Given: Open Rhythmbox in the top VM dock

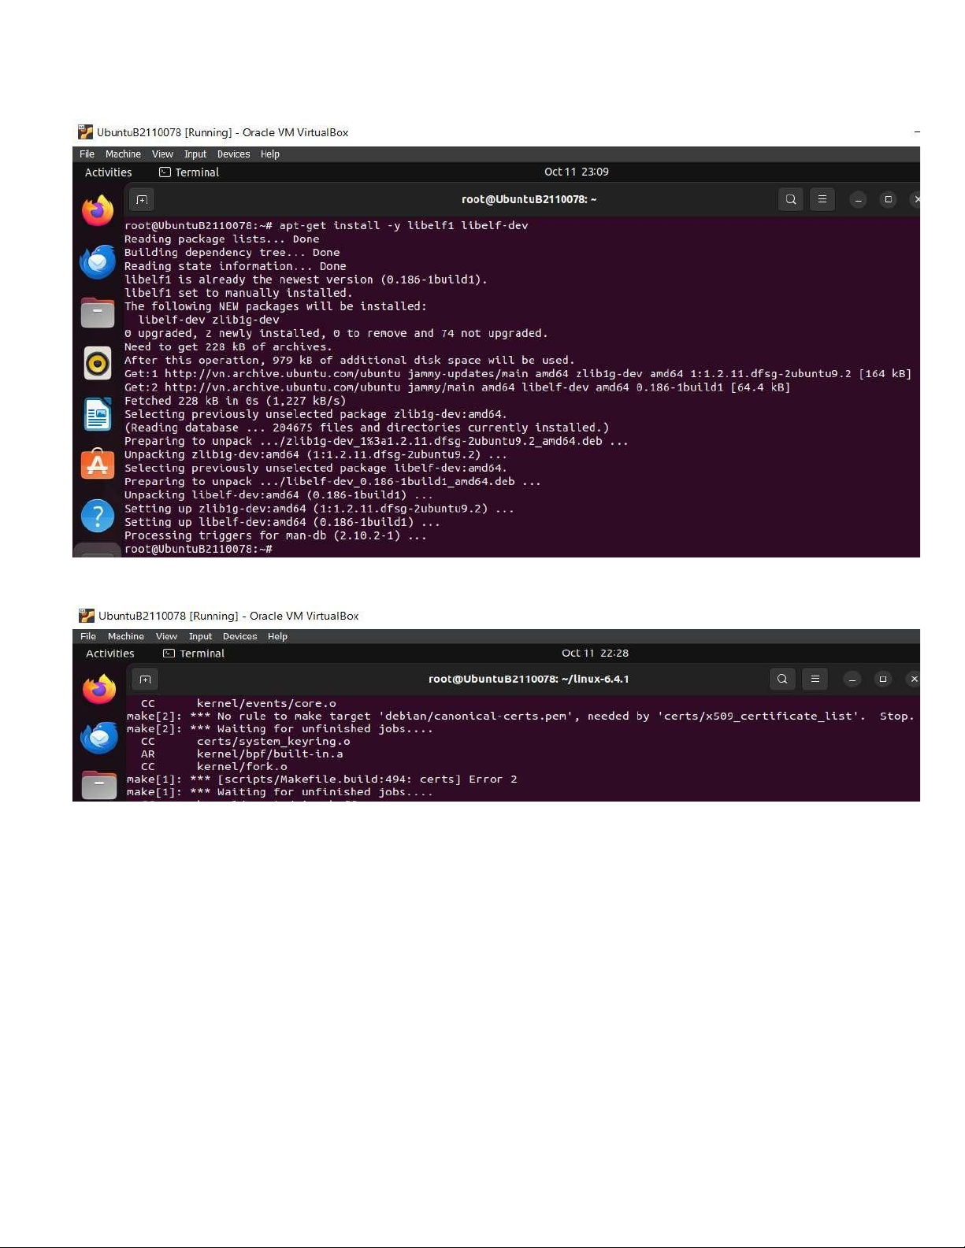Looking at the screenshot, I should point(98,364).
